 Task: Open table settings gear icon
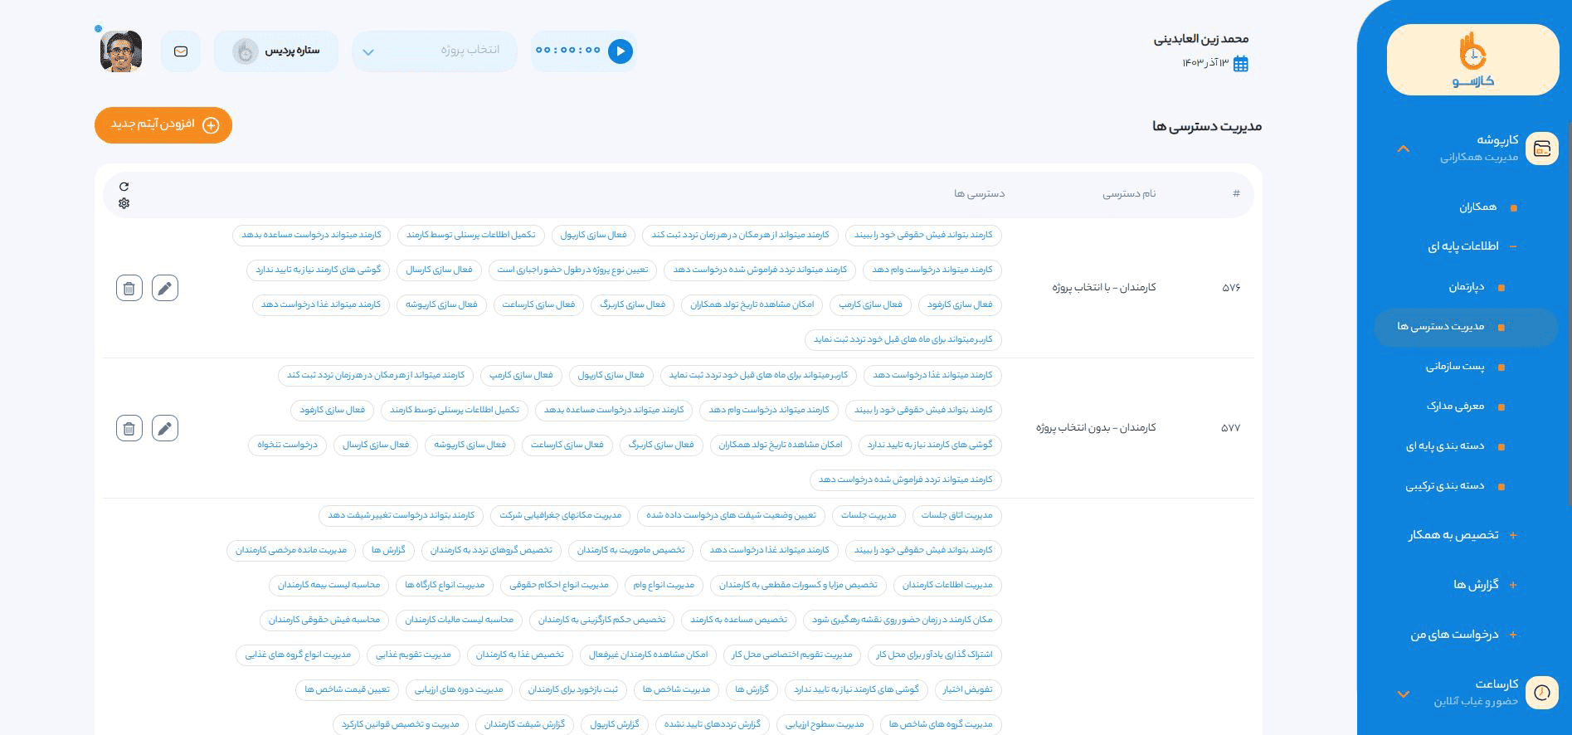[124, 203]
